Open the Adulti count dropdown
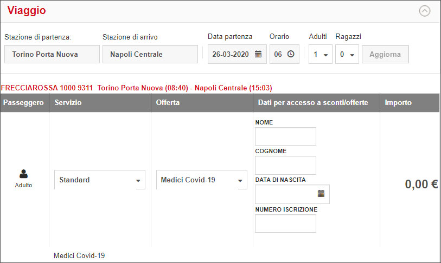Image resolution: width=441 pixels, height=263 pixels. pyautogui.click(x=321, y=54)
